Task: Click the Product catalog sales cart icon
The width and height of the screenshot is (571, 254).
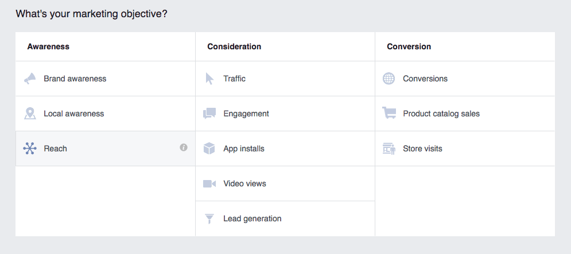Action: click(x=389, y=113)
